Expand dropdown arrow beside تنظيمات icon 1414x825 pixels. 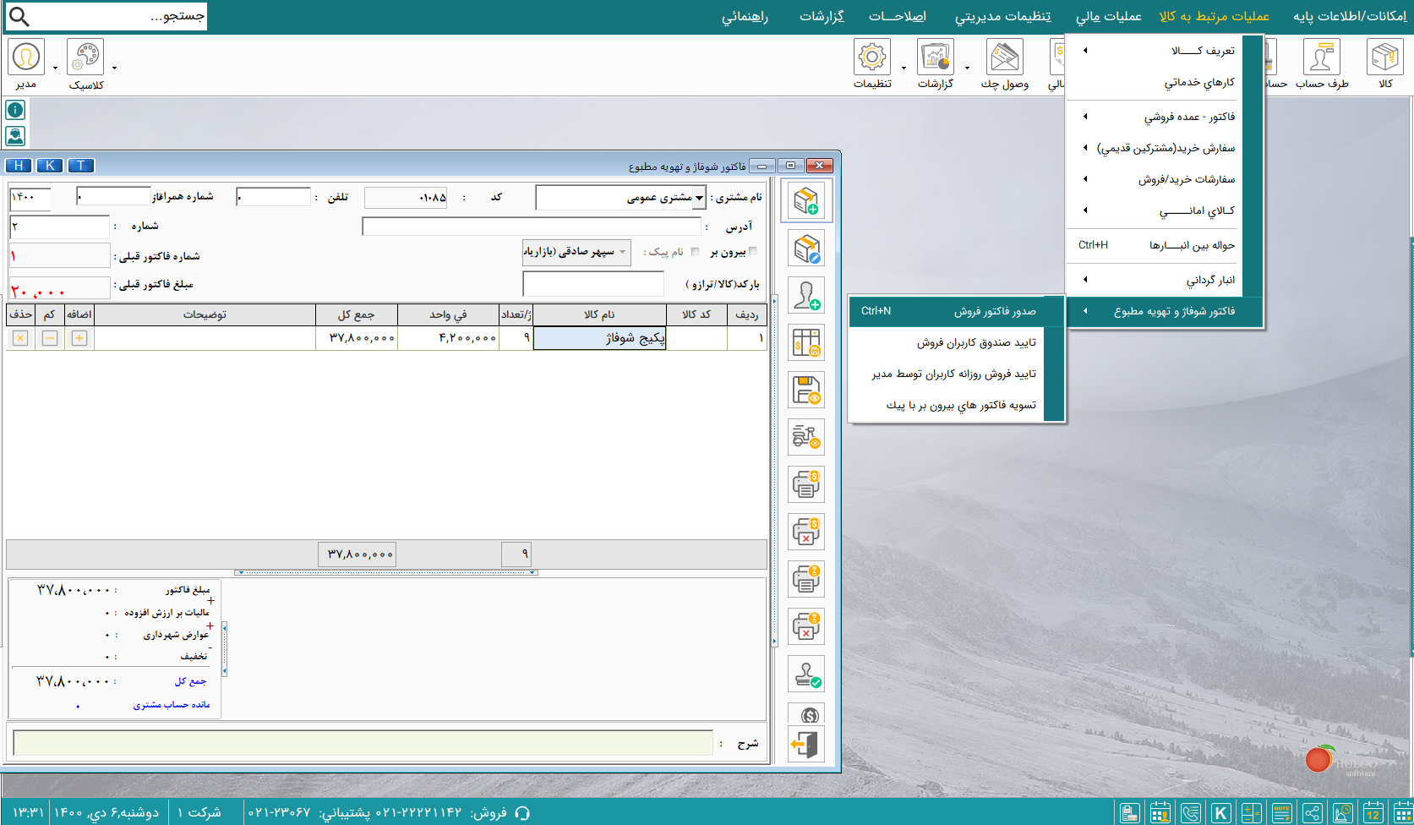[904, 68]
